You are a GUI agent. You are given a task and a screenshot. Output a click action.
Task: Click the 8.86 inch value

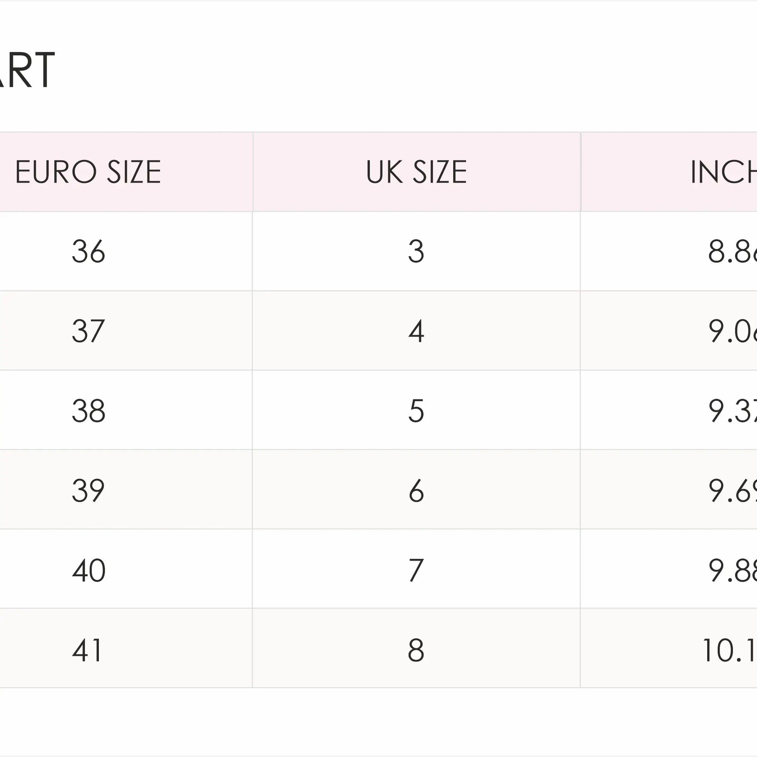(732, 252)
